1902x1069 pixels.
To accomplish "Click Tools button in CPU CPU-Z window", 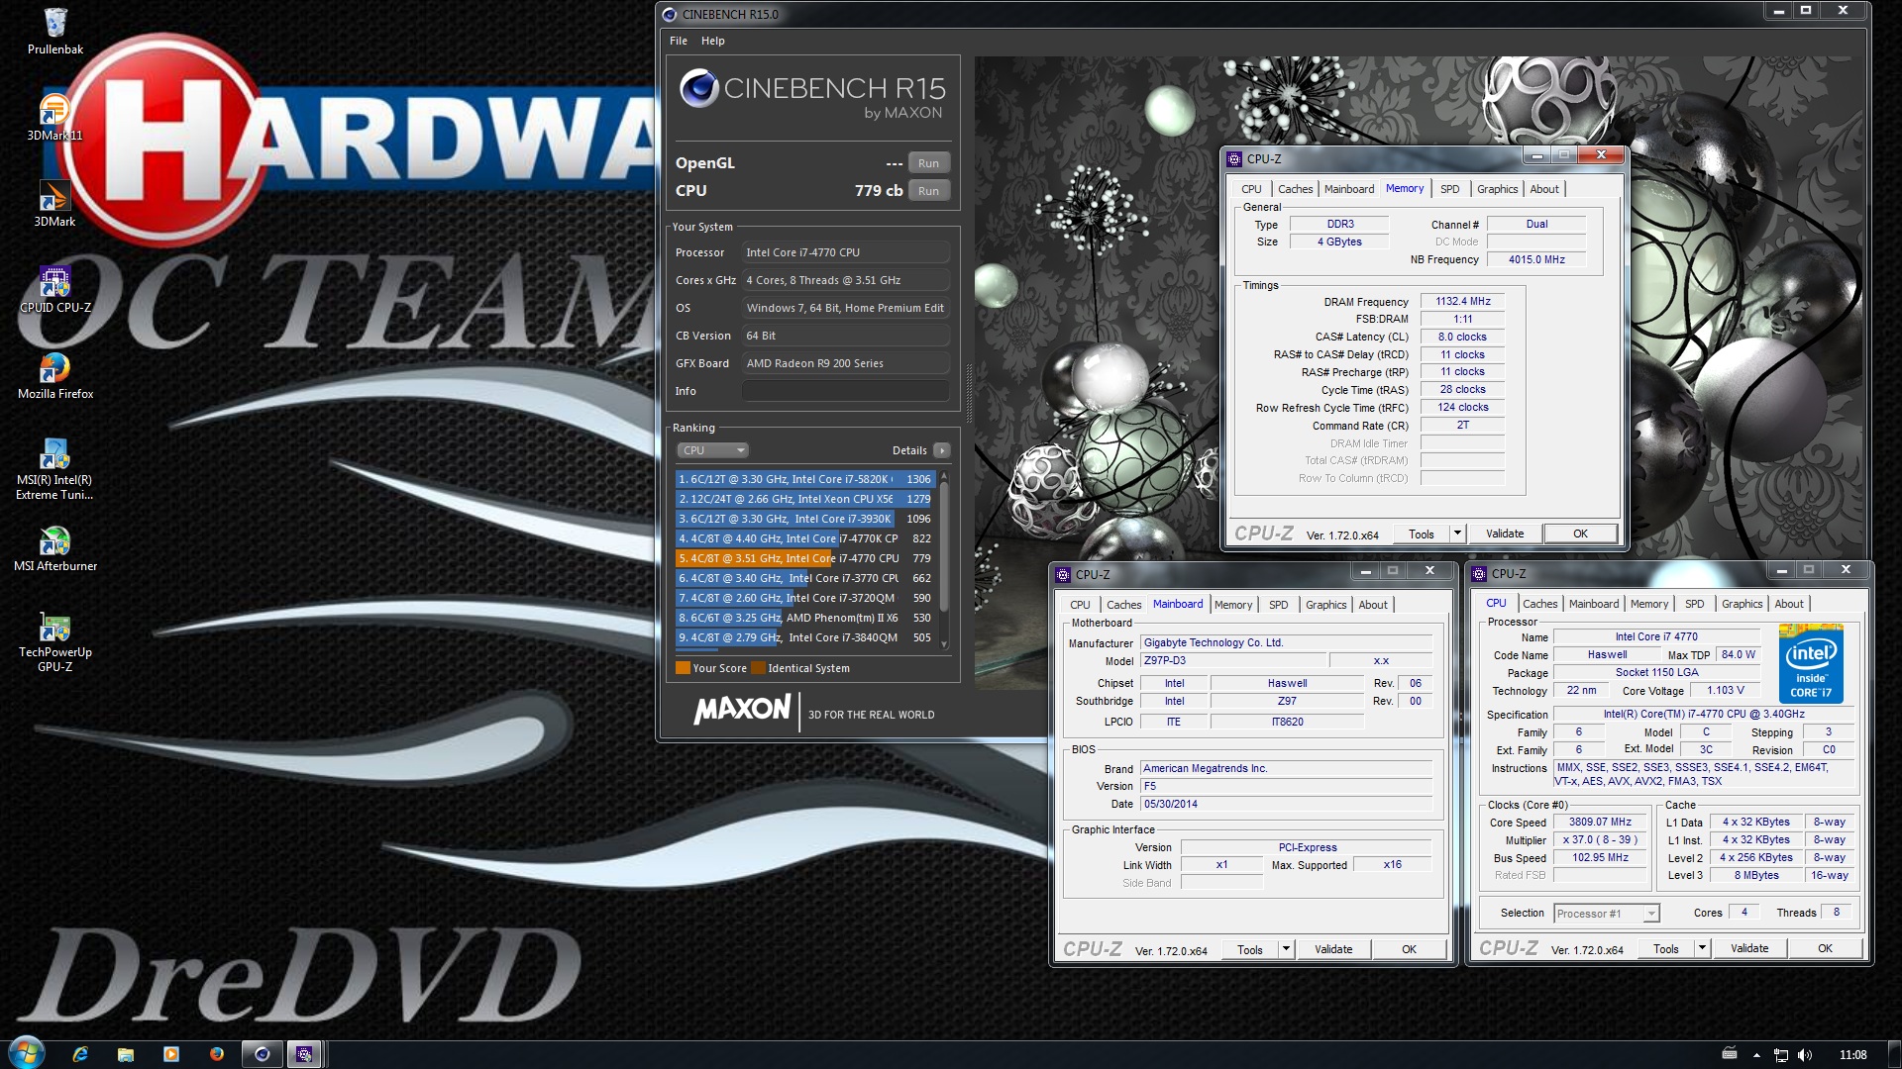I will point(1666,948).
